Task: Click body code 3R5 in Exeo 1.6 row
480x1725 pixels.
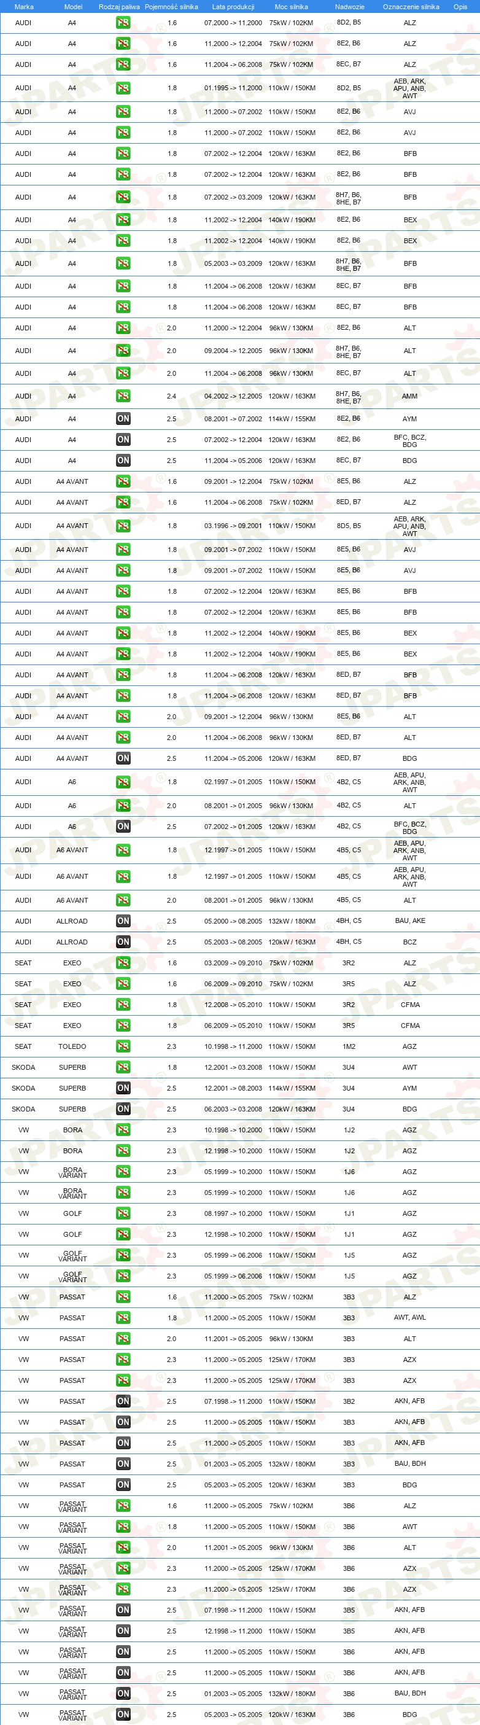Action: coord(349,983)
